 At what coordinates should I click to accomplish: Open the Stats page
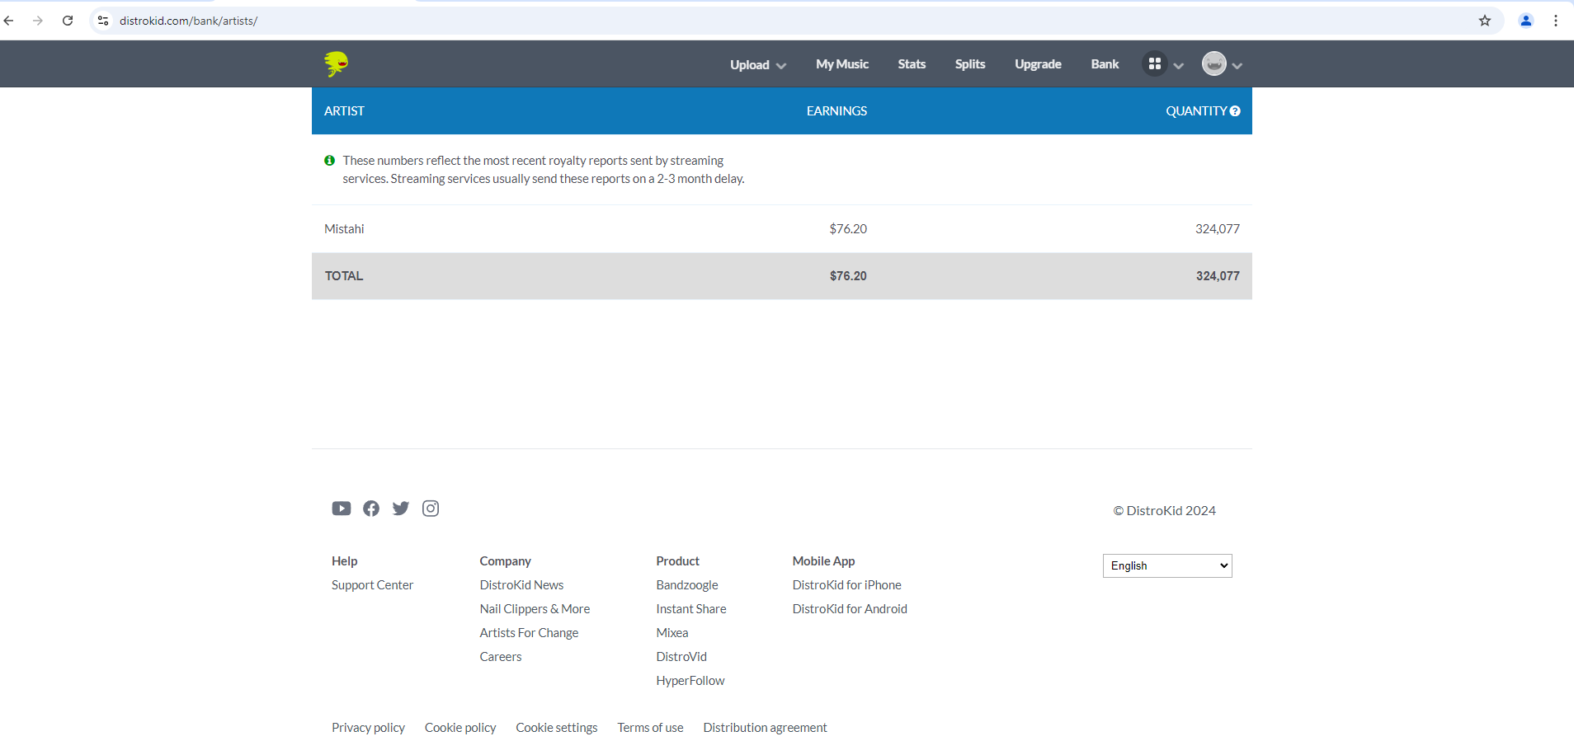912,64
